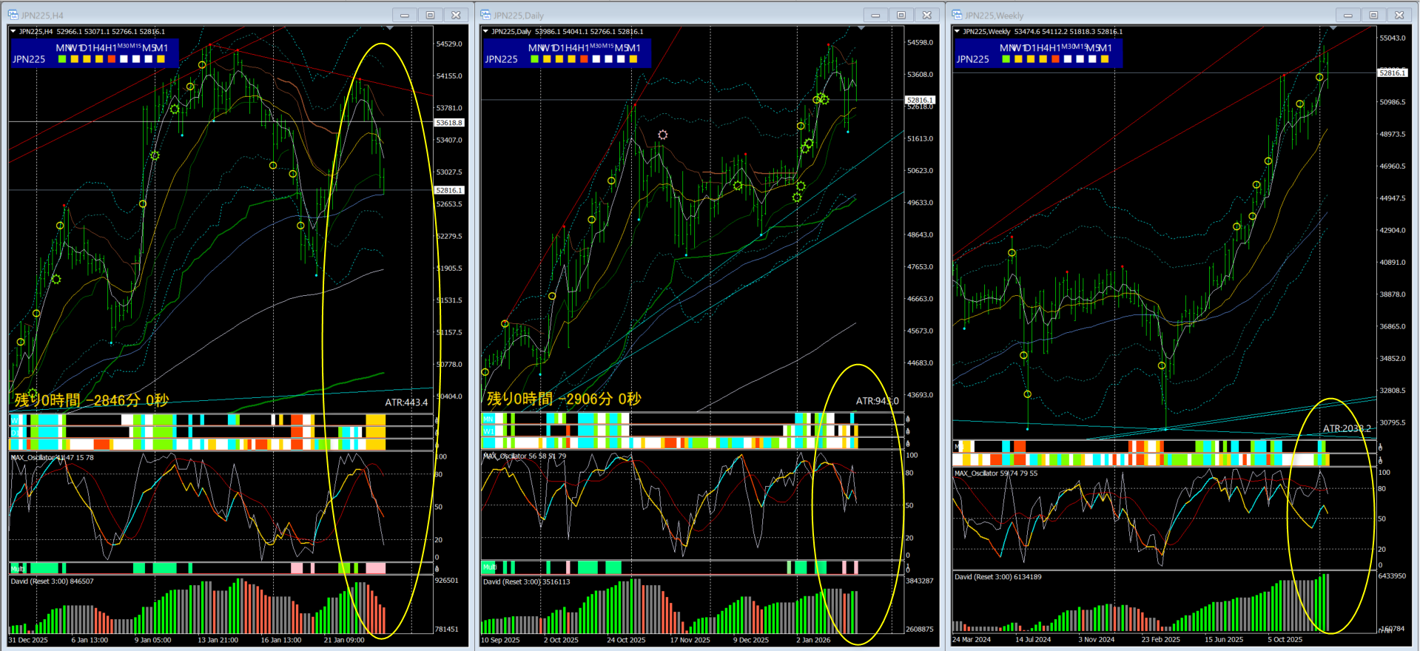Viewport: 1420px width, 651px height.
Task: Click the 53618.8 price label on H4 axis
Action: [x=448, y=123]
